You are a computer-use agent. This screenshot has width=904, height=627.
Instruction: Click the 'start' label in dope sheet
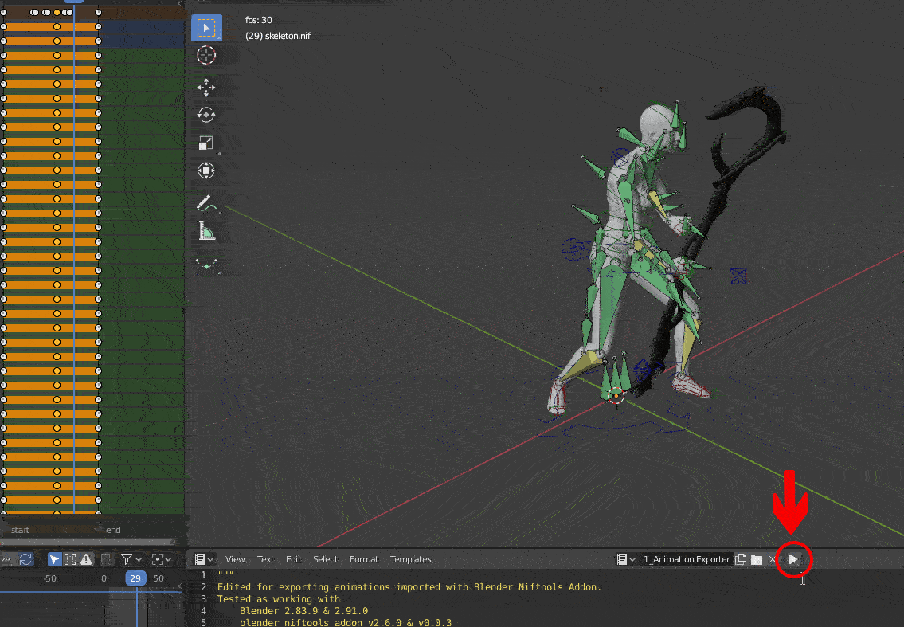coord(20,530)
